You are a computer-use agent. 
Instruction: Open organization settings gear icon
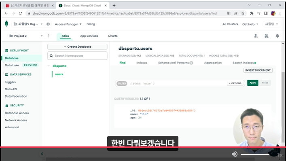coord(48,24)
